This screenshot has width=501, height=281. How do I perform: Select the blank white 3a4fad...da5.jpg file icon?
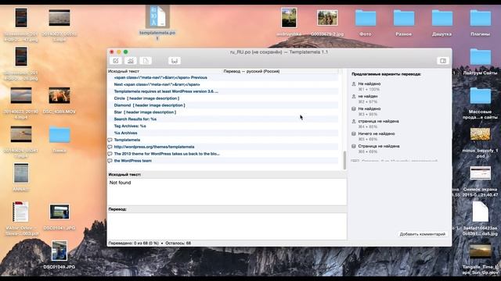point(480,212)
